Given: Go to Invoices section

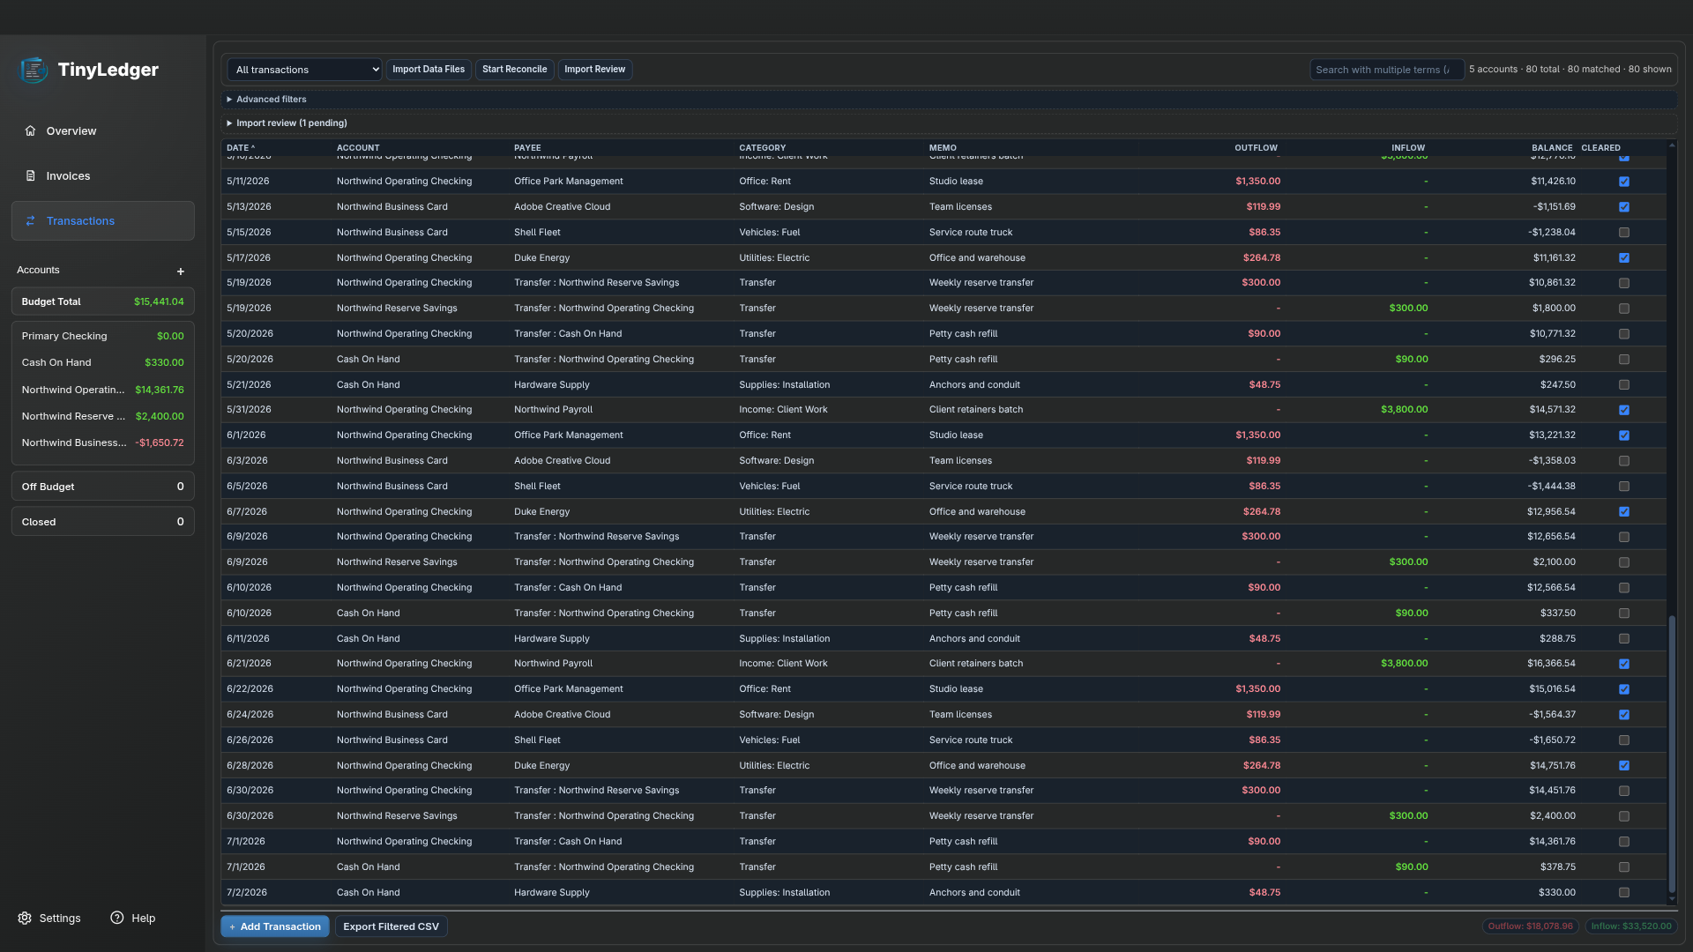Looking at the screenshot, I should click(x=102, y=175).
